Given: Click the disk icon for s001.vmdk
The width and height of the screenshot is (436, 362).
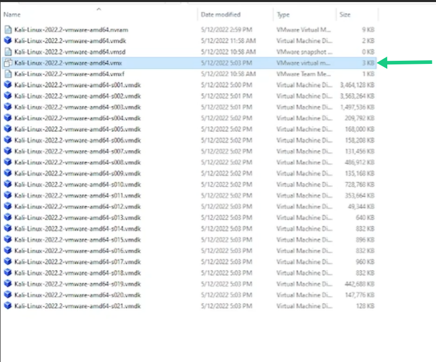Looking at the screenshot, I should pyautogui.click(x=8, y=85).
